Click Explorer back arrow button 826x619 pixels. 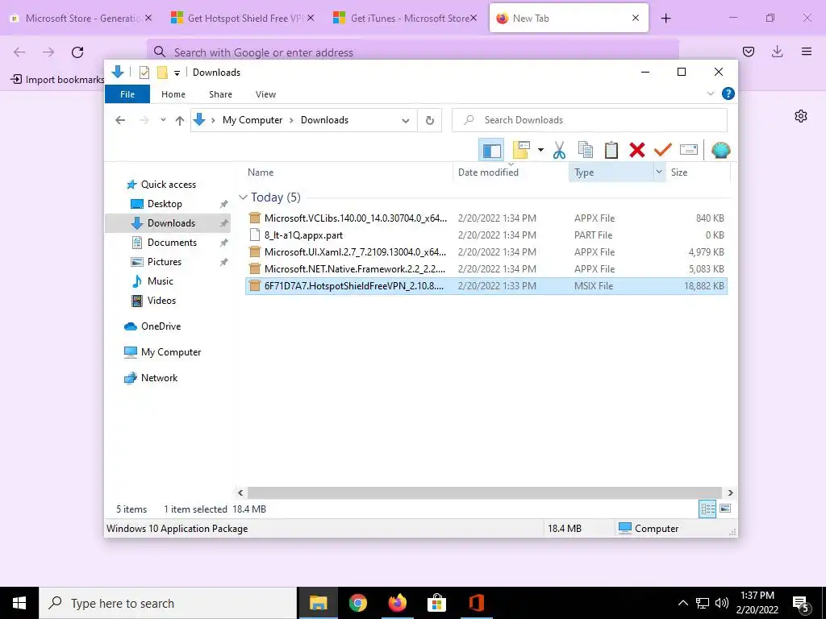click(x=120, y=120)
